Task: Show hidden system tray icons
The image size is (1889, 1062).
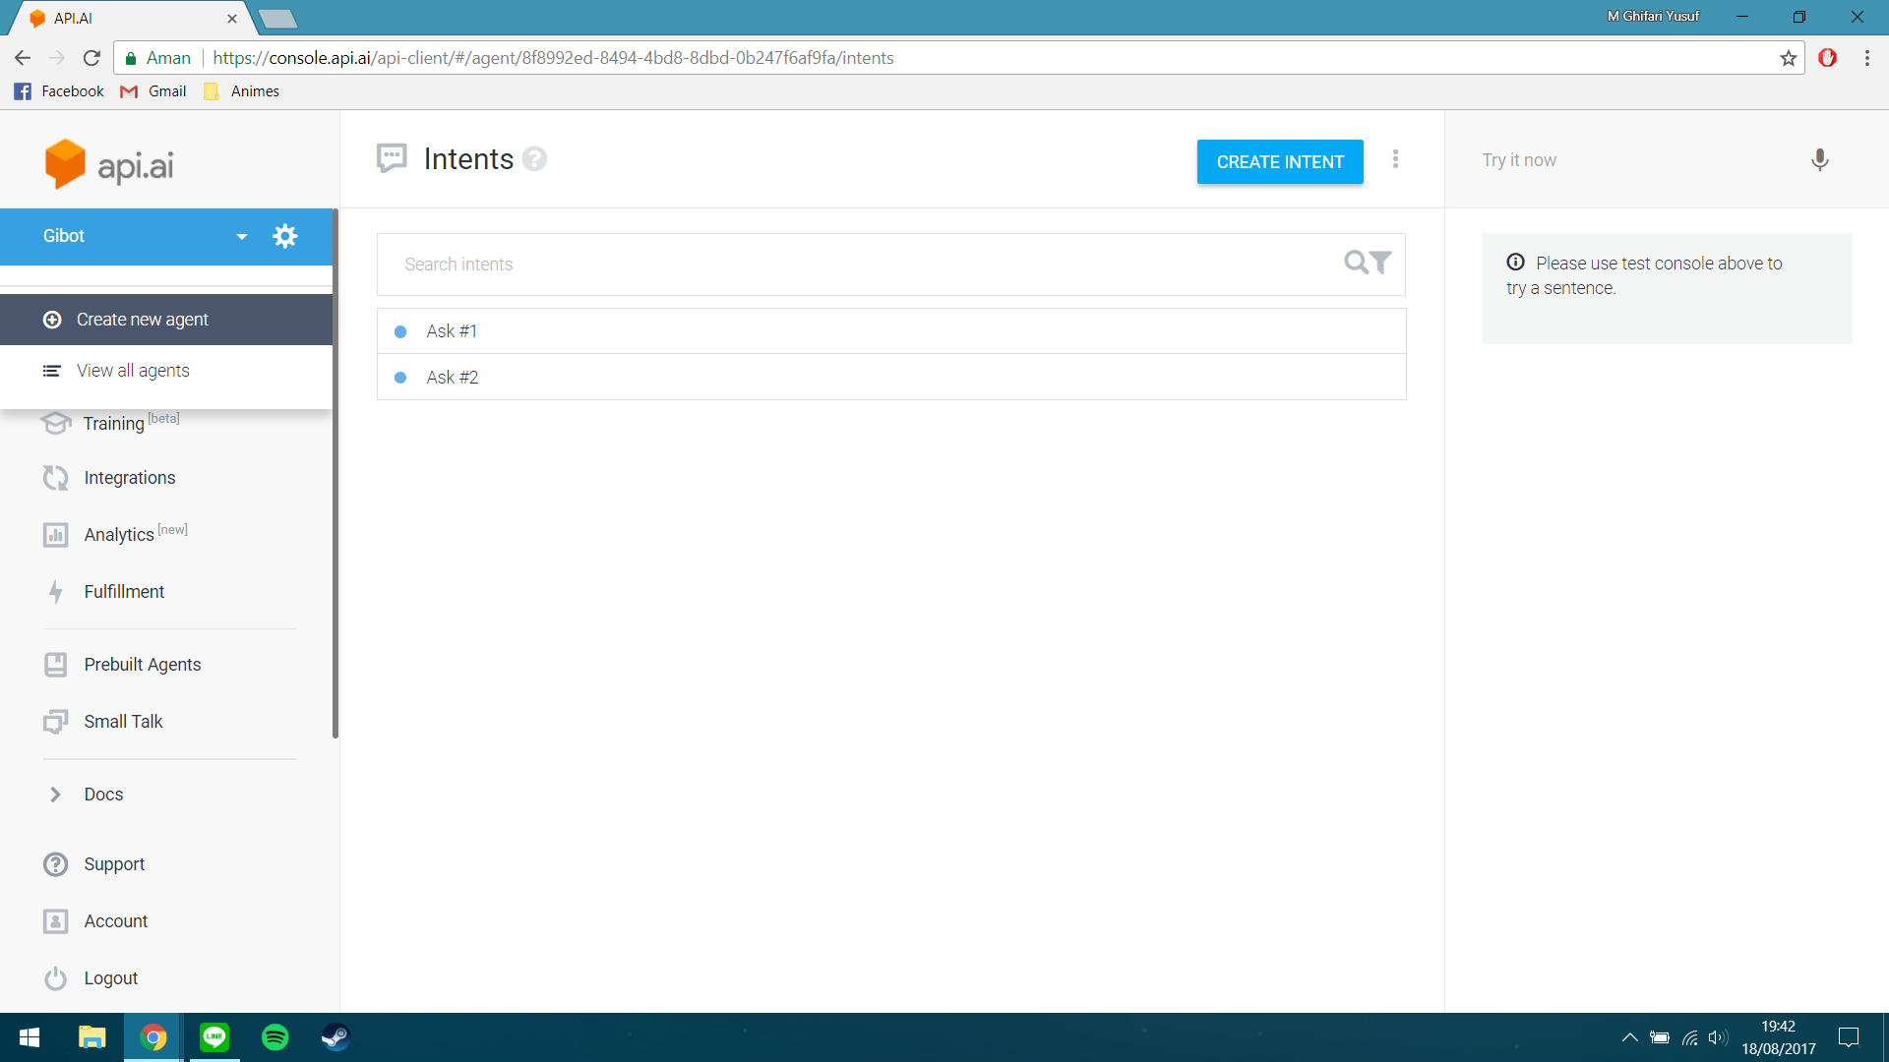Action: coord(1629,1037)
